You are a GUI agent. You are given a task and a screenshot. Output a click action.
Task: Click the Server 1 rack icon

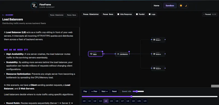coord(154,39)
